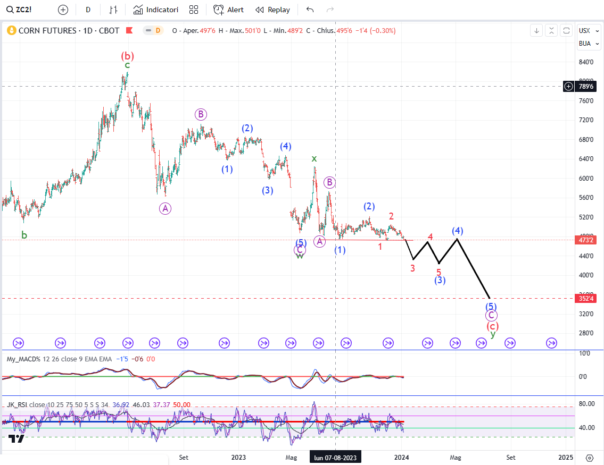Open the Indicatori dialog
This screenshot has height=465, width=604.
155,10
